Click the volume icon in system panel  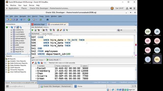tap(131, 8)
